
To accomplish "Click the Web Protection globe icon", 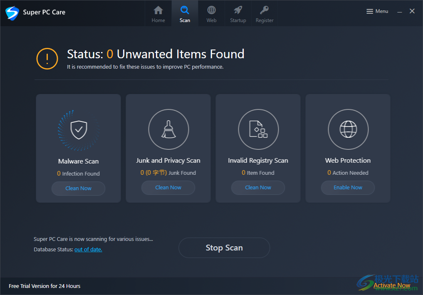I will pos(348,129).
